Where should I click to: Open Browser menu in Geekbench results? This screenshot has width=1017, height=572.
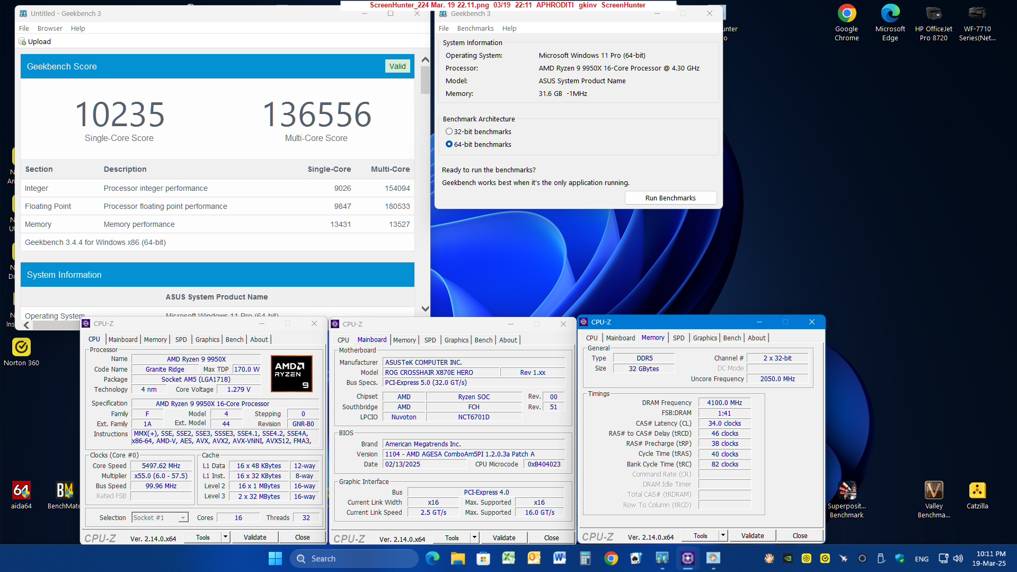click(x=50, y=28)
